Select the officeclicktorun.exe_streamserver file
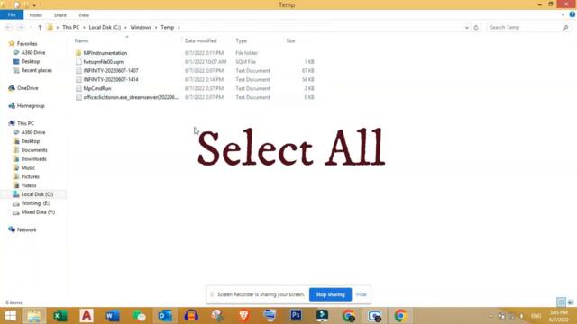This screenshot has height=324, width=577. 130,97
